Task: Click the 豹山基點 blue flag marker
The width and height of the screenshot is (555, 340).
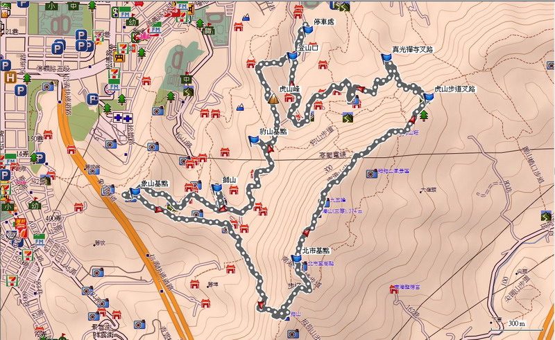Action: tap(255, 140)
